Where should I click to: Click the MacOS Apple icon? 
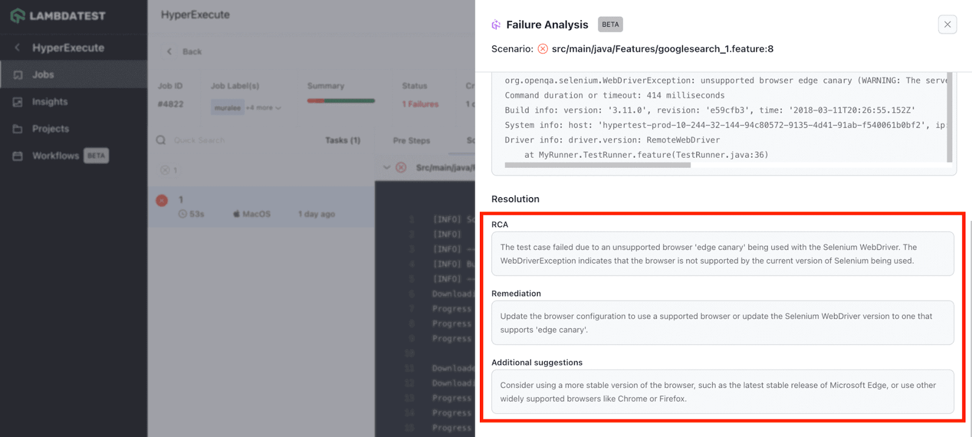coord(236,214)
